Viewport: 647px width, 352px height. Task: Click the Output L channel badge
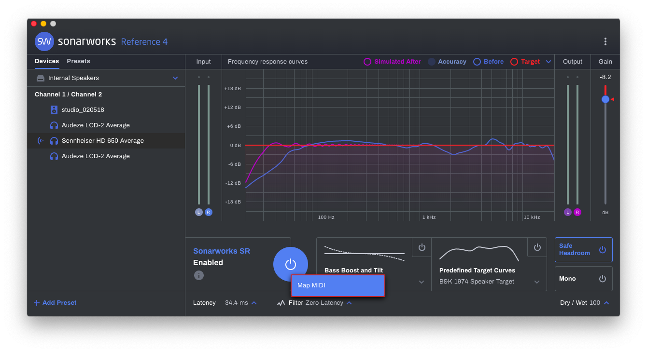[568, 212]
